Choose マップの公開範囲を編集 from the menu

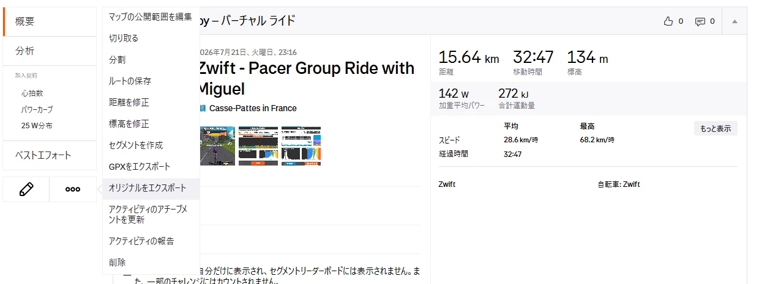pos(151,16)
